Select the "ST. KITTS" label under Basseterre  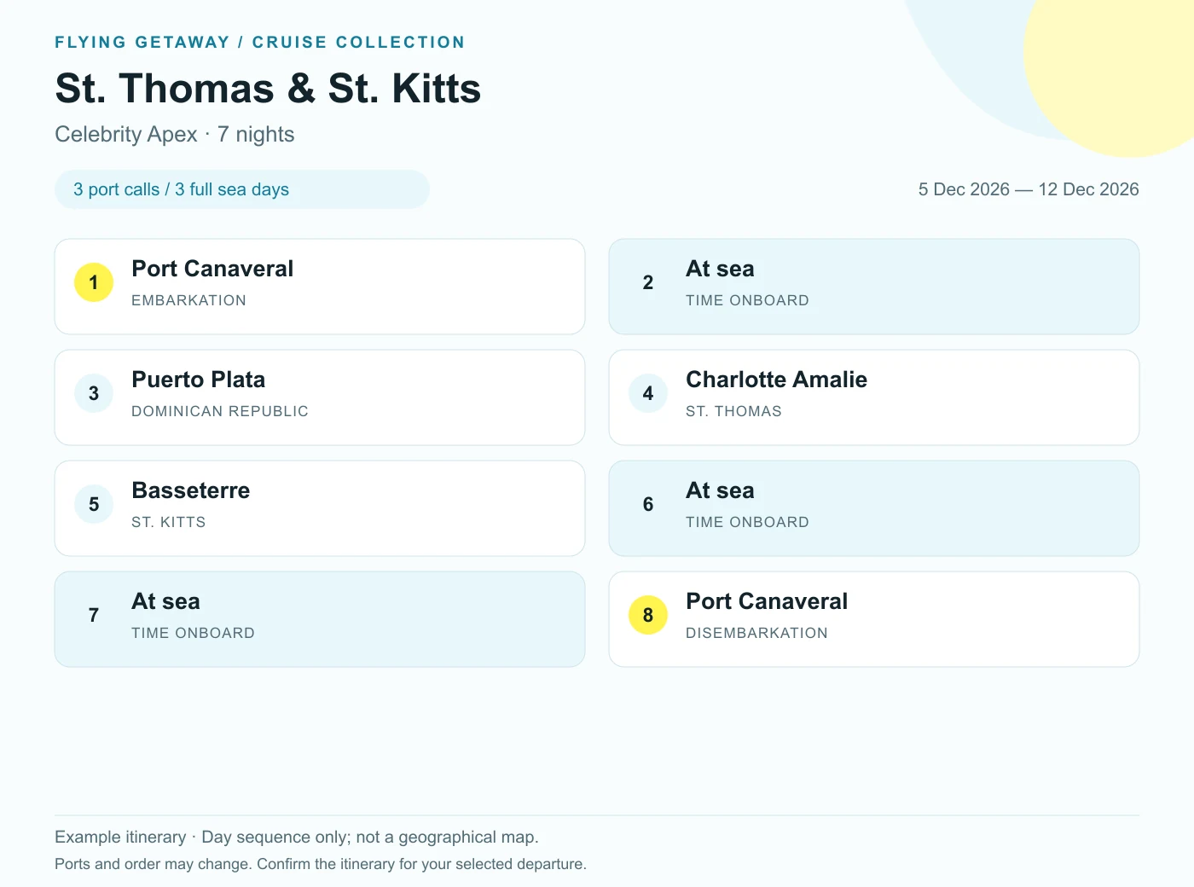coord(169,522)
